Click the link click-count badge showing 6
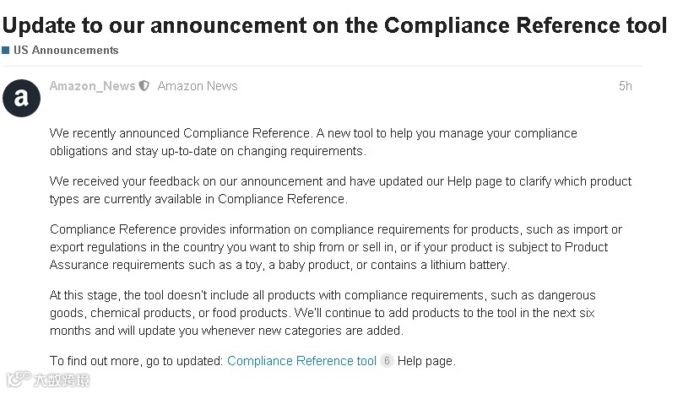Image resolution: width=683 pixels, height=393 pixels. [388, 361]
